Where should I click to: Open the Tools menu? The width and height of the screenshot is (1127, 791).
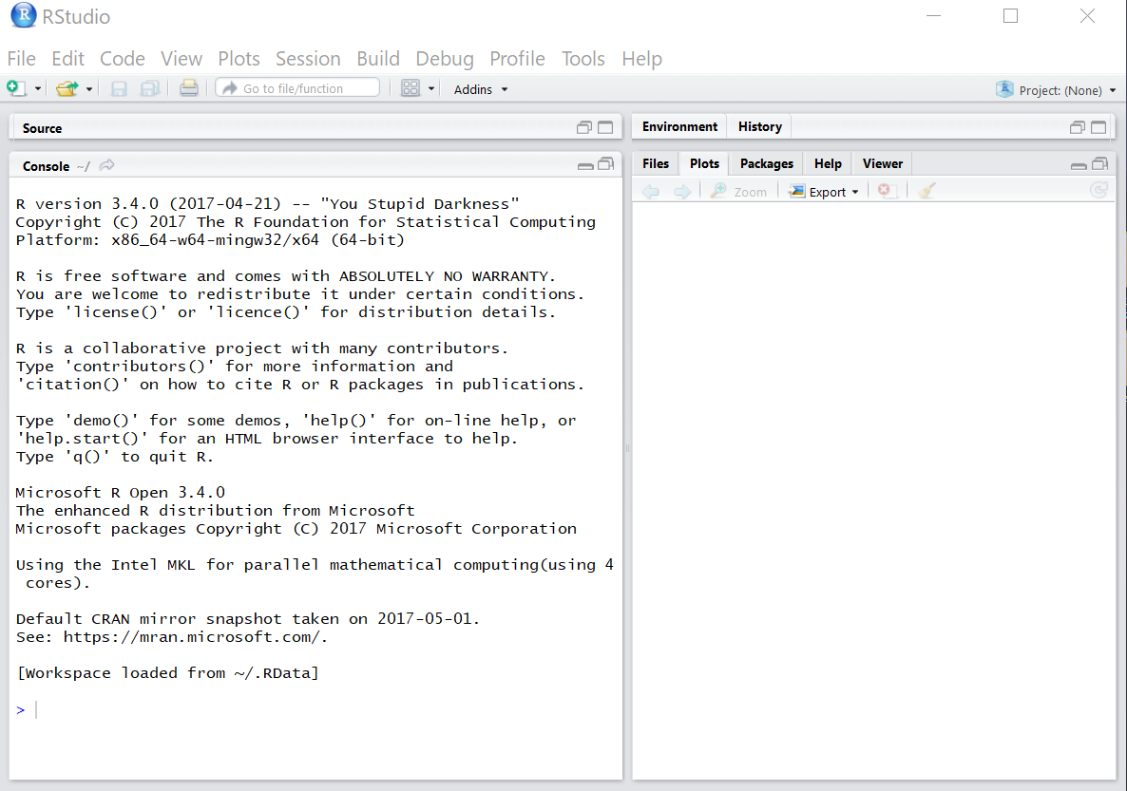point(583,58)
